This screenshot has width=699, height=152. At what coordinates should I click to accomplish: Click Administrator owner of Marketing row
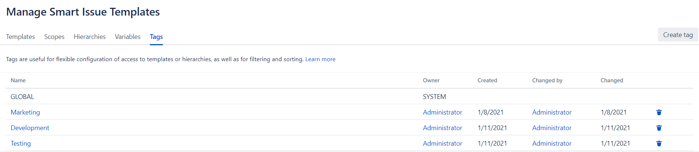pyautogui.click(x=442, y=112)
